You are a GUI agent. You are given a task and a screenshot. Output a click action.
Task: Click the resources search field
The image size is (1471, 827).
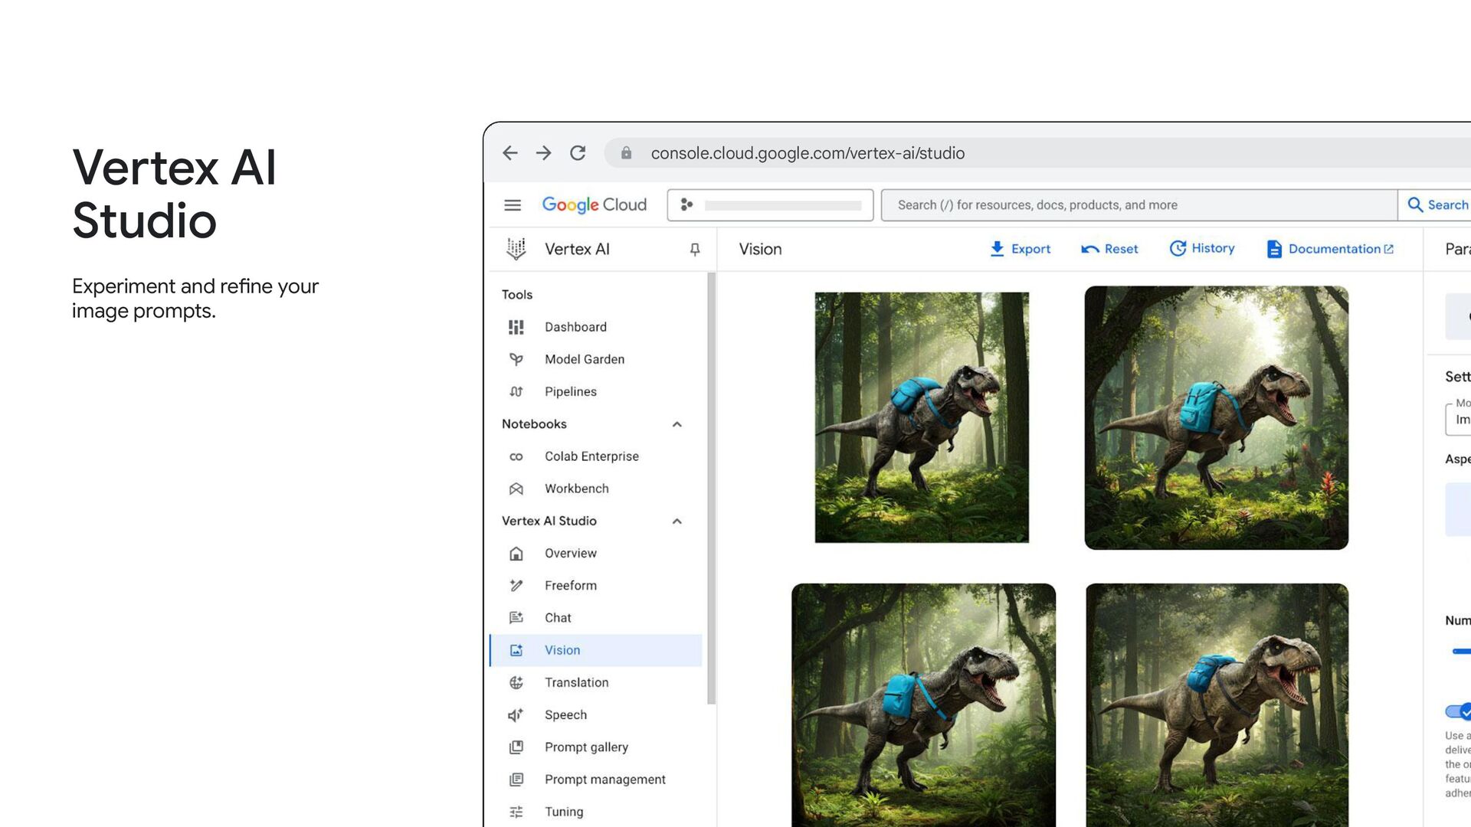(x=1138, y=205)
